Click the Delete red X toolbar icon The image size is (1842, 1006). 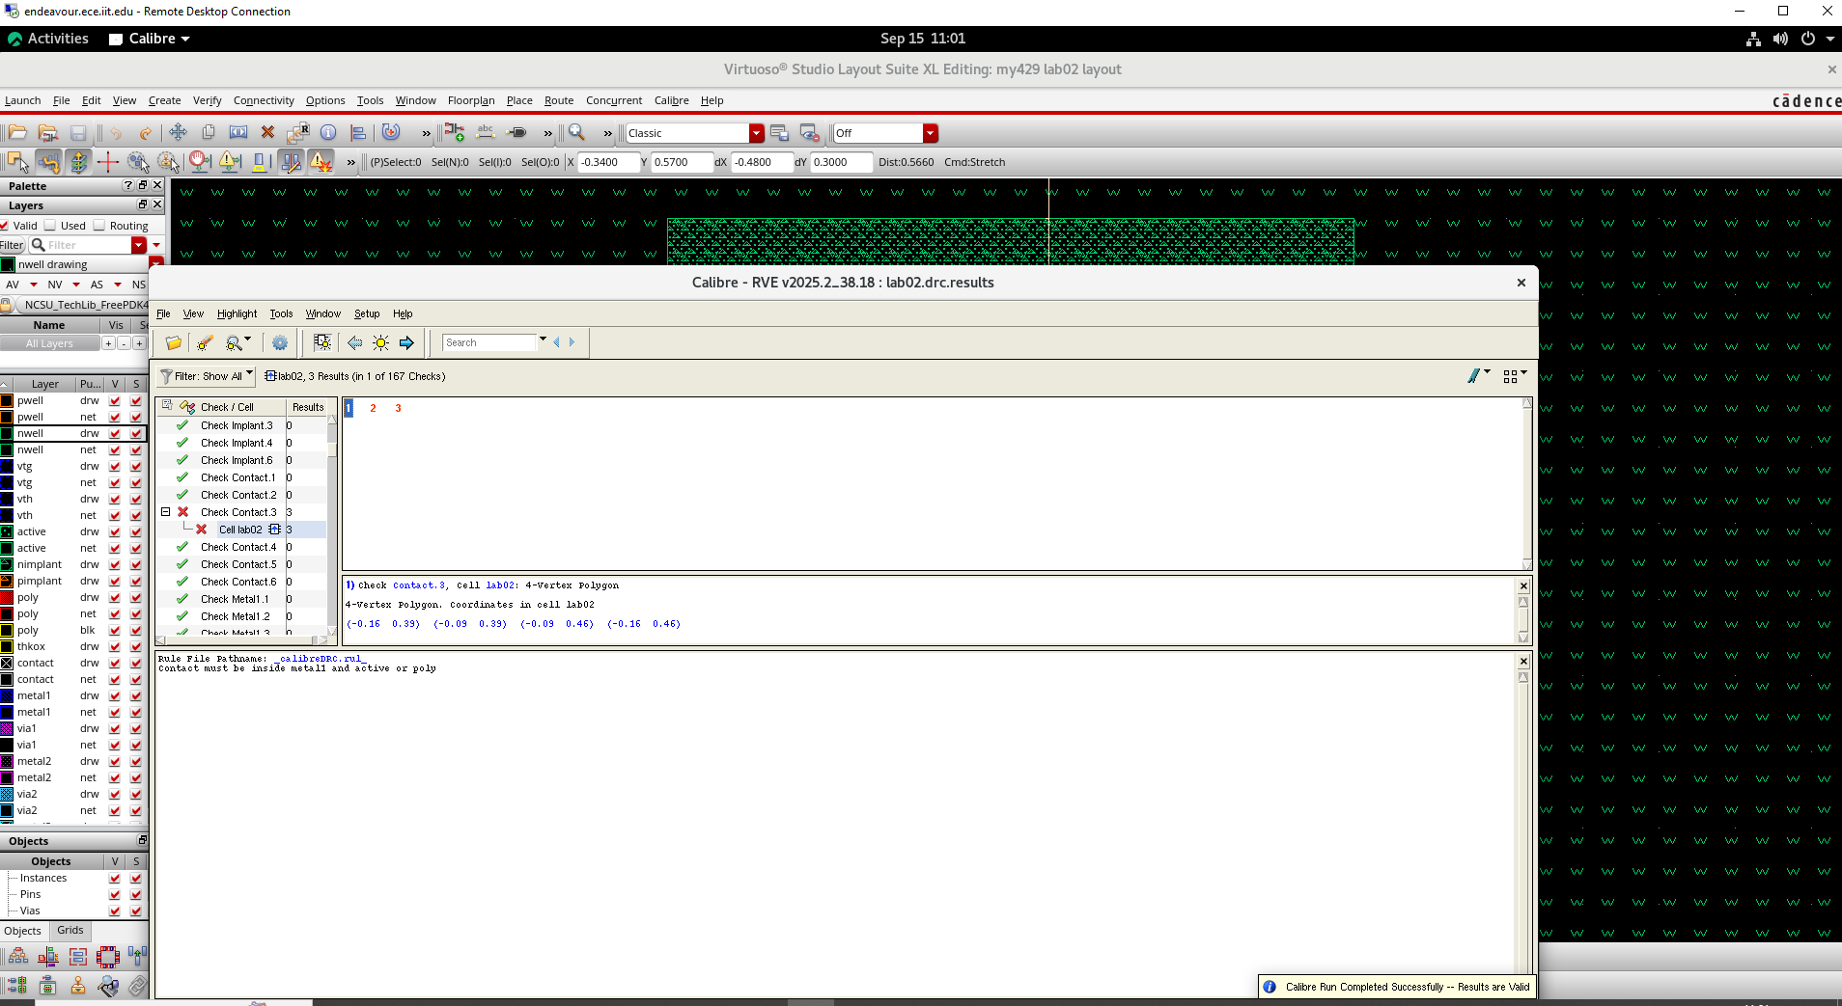[268, 133]
